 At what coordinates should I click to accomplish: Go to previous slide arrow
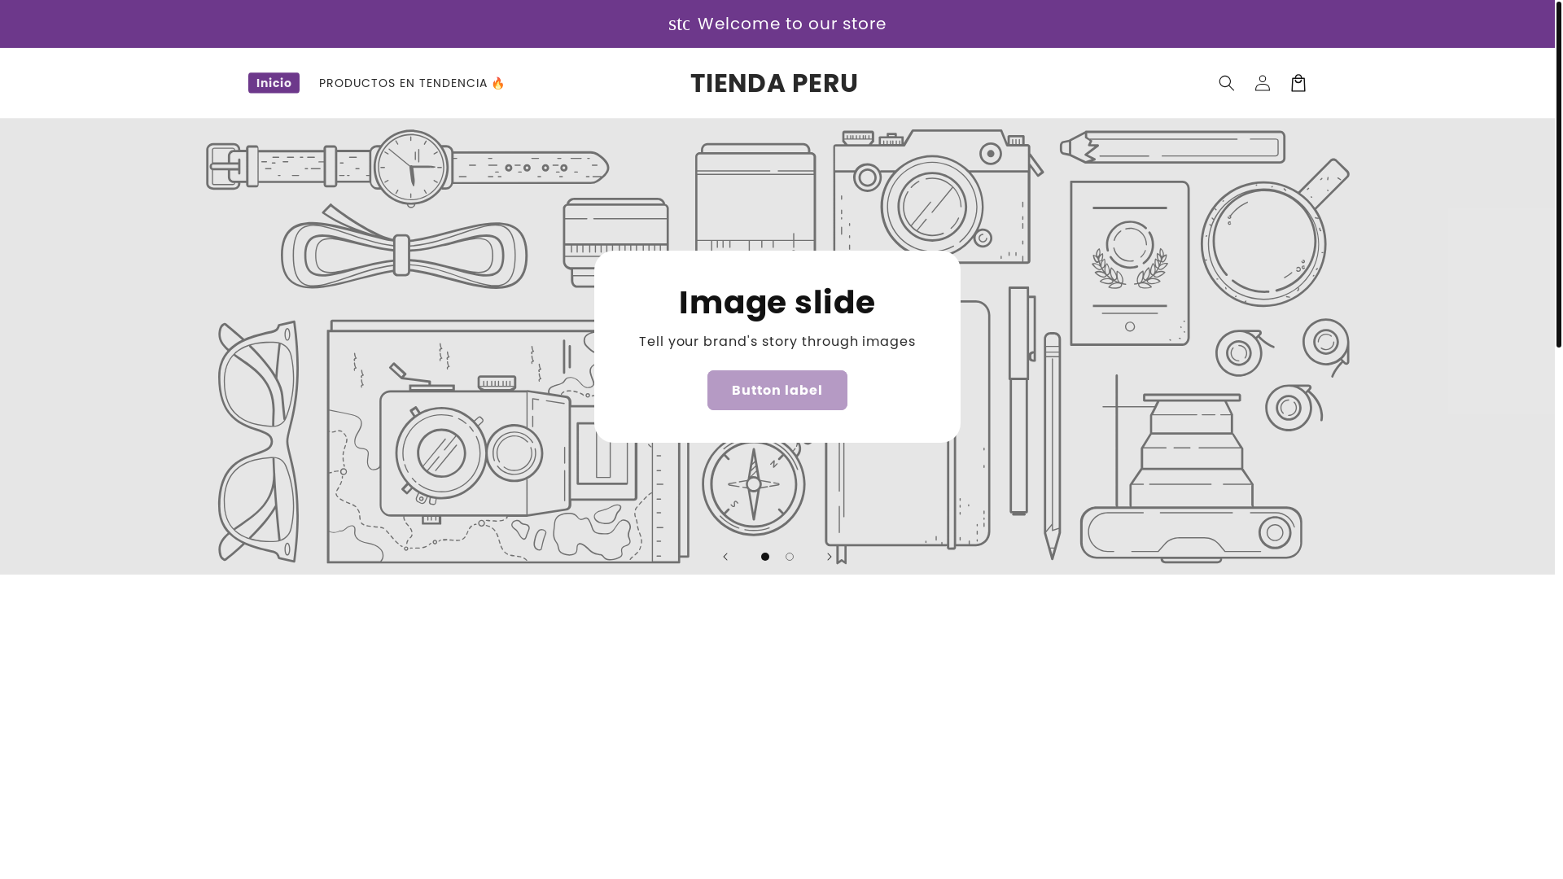[x=725, y=557]
